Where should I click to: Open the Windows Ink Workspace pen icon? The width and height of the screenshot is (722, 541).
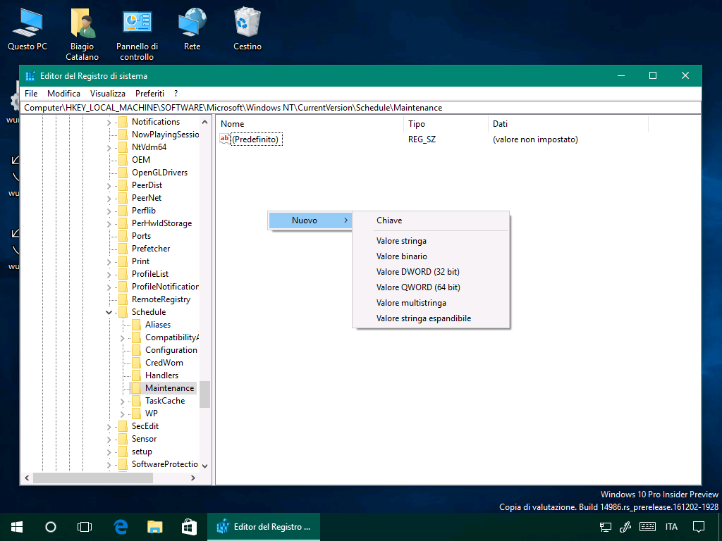point(625,527)
